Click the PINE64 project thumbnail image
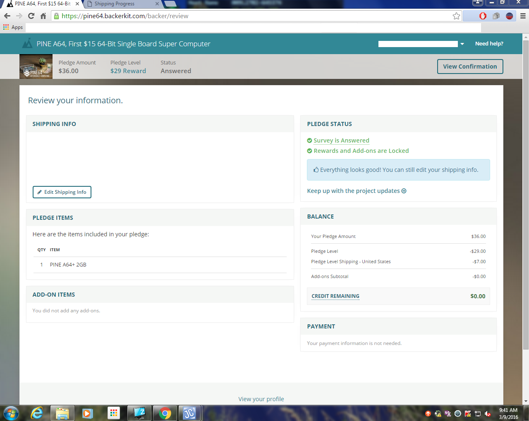The width and height of the screenshot is (529, 421). [x=36, y=67]
